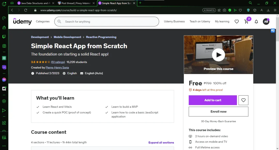The image size is (279, 150).
Task: Open Teach on Udemy link
Action: tap(200, 21)
